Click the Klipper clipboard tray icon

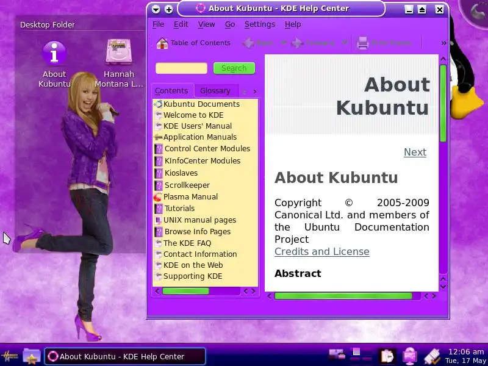pyautogui.click(x=387, y=356)
